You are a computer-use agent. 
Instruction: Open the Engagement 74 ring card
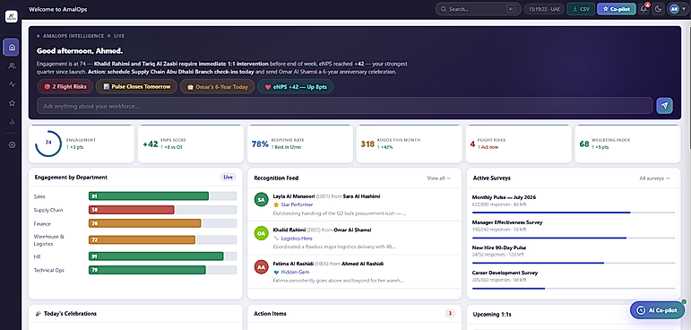tap(82, 143)
